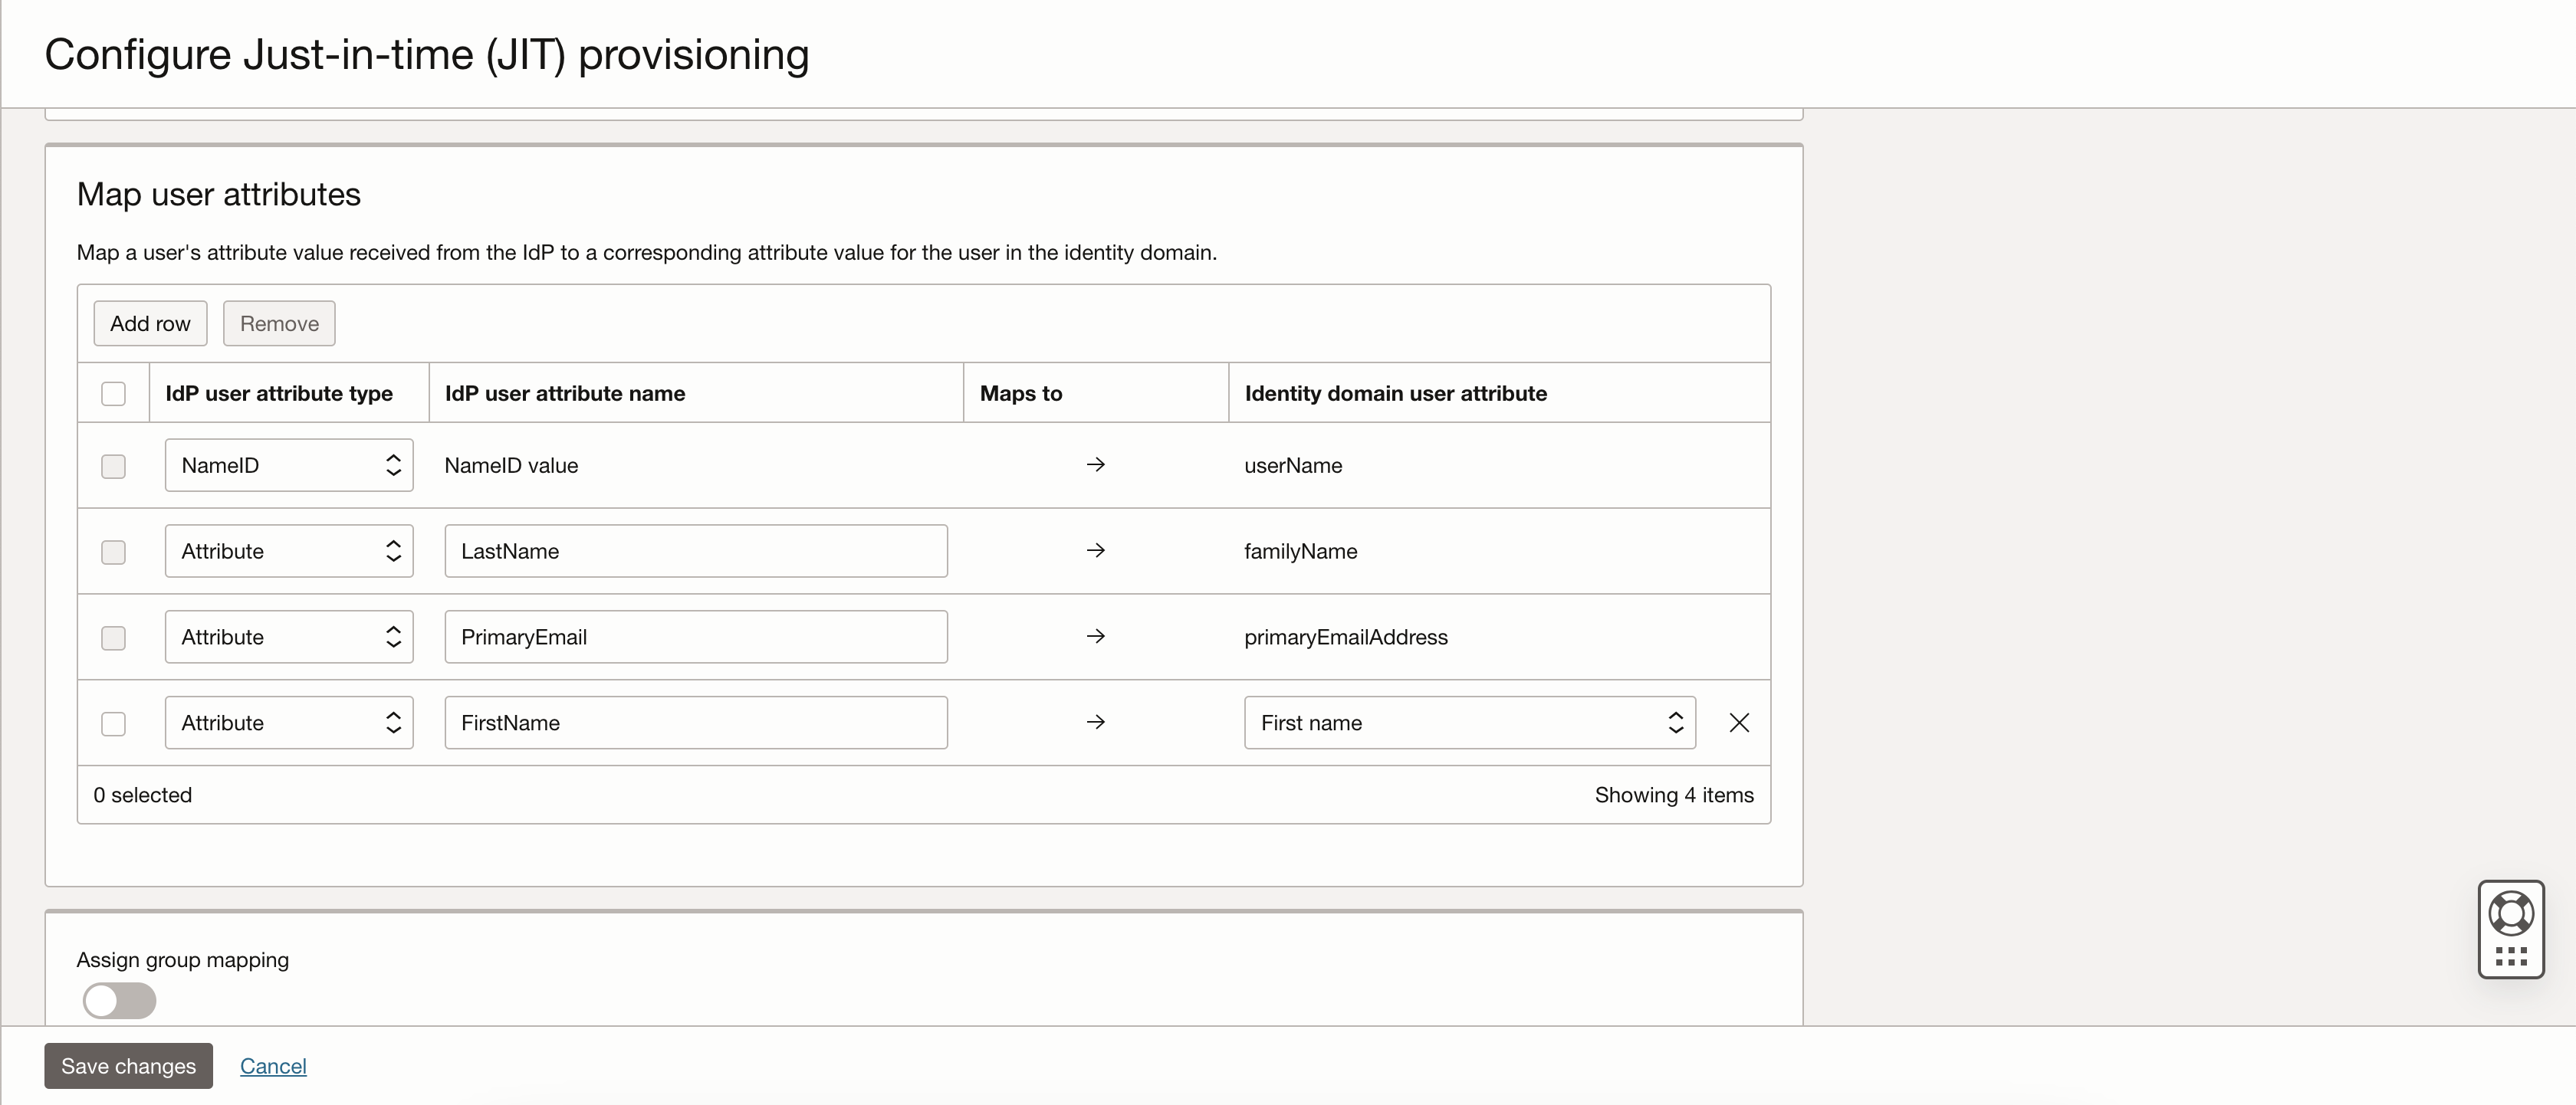Viewport: 2576px width, 1105px height.
Task: Click the Maps to arrow on the userName row
Action: tap(1096, 464)
